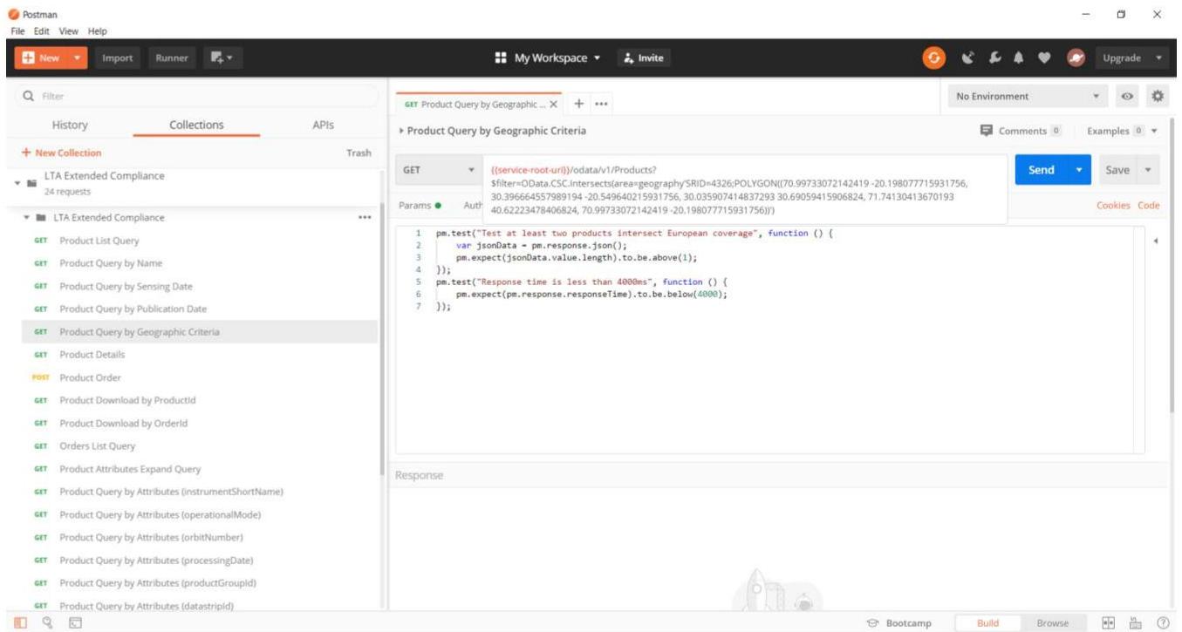Viewport: 1182px width, 632px height.
Task: Open the user avatar icon
Action: pos(1075,58)
